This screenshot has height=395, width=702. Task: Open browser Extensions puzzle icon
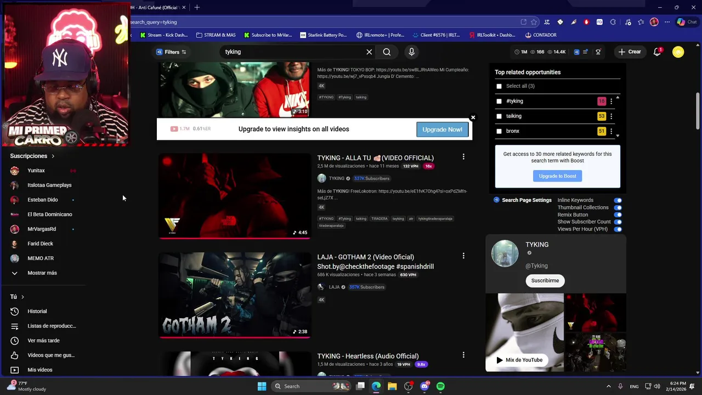(x=613, y=22)
